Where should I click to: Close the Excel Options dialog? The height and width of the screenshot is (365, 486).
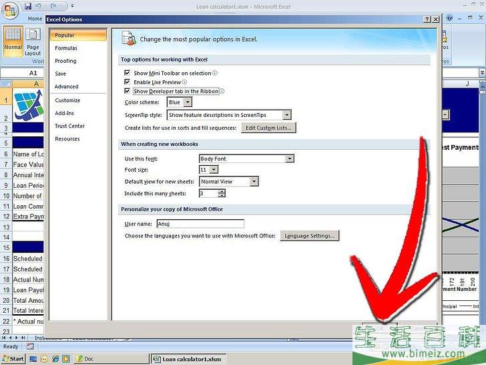coord(435,19)
